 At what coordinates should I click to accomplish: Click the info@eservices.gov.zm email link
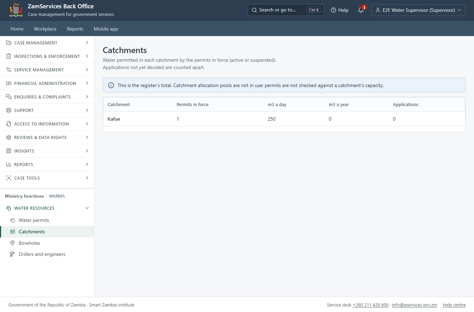[414, 305]
